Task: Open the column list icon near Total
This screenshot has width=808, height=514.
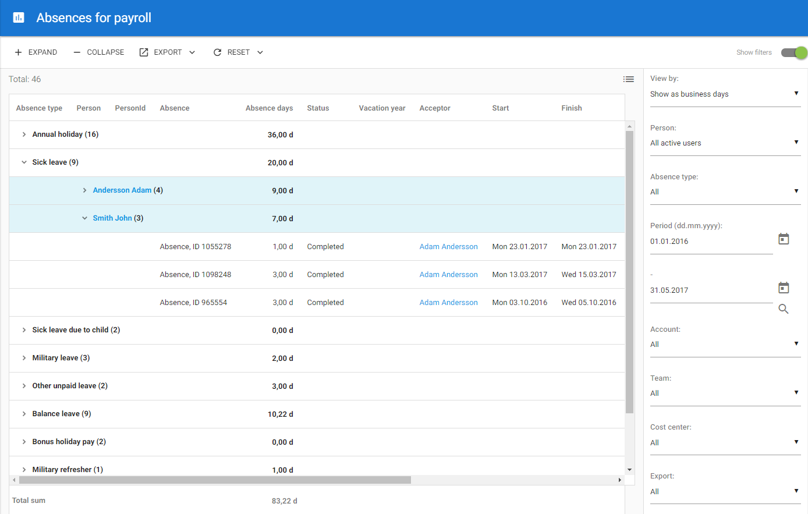Action: click(629, 79)
